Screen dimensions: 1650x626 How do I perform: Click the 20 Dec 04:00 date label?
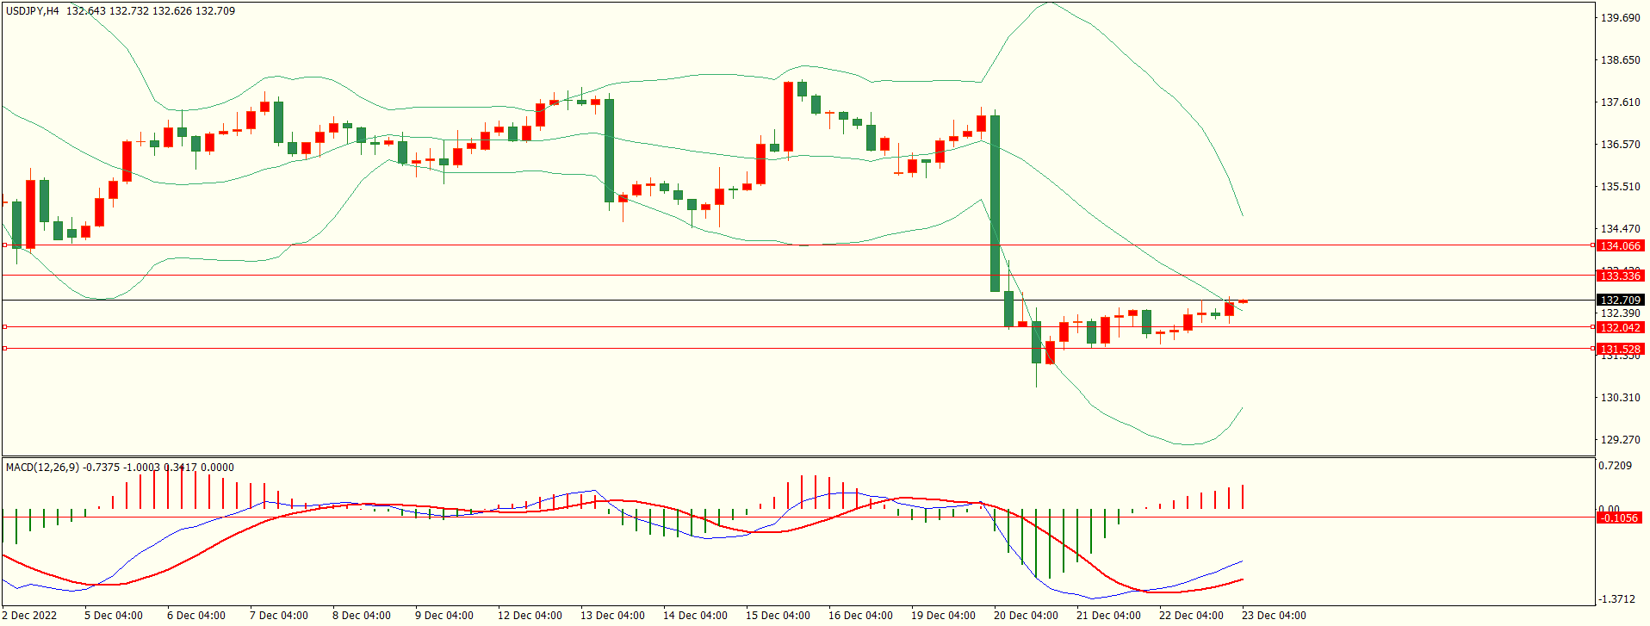1026,616
